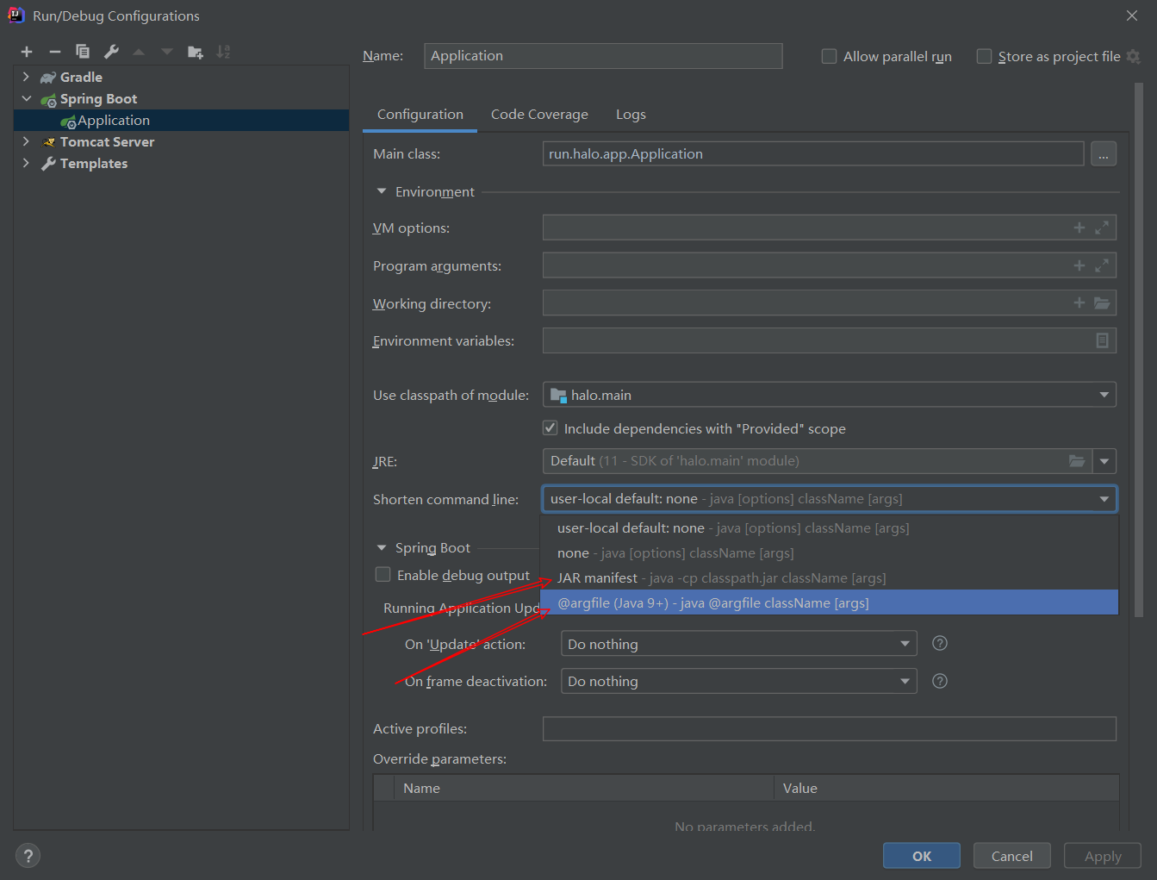Click the Gradle elephant icon
The image size is (1157, 880).
pyautogui.click(x=48, y=78)
